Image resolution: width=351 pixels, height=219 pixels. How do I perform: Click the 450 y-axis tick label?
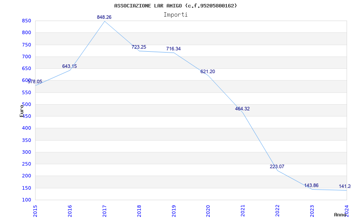coord(26,116)
